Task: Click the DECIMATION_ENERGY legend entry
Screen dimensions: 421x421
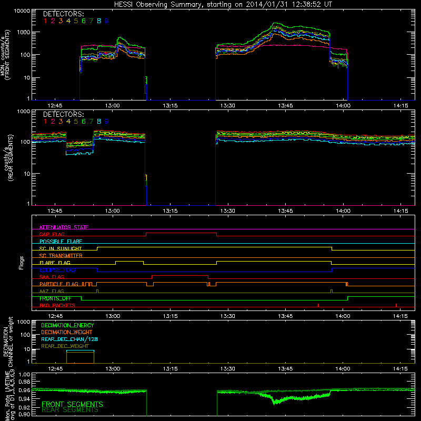Action: tap(67, 325)
